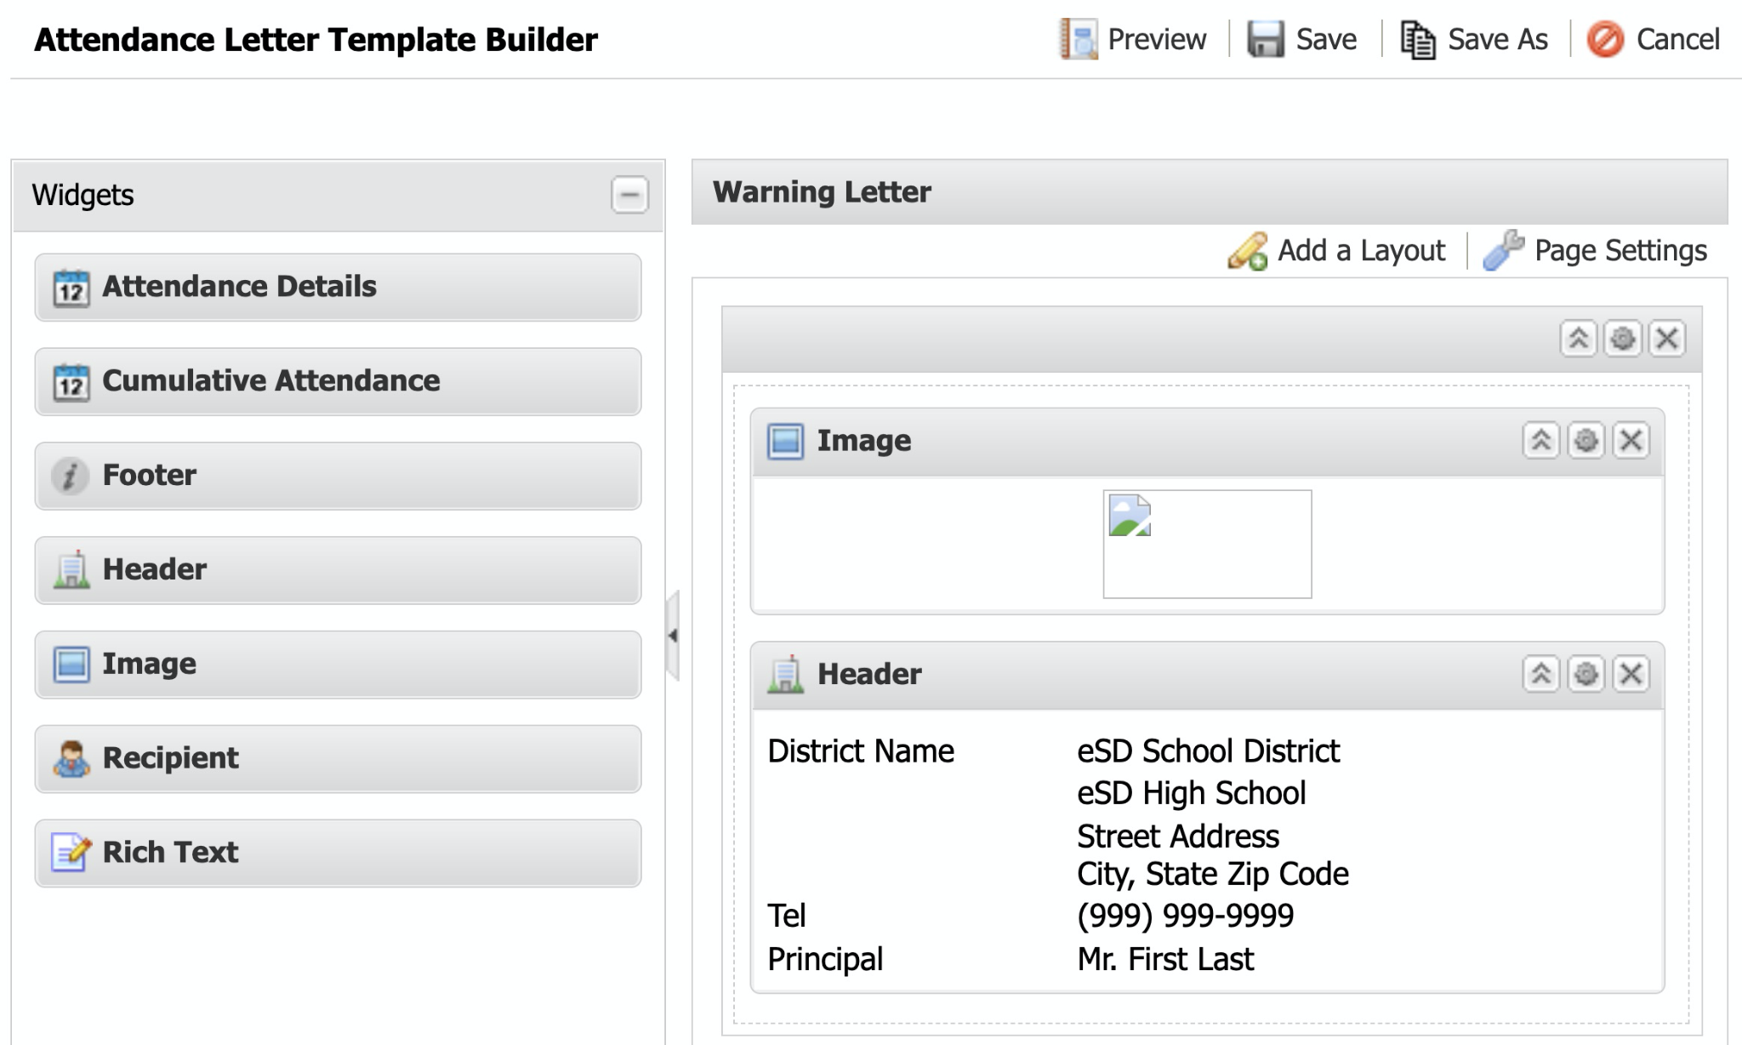Remove the Header widget with its X
1742x1045 pixels.
click(x=1631, y=674)
